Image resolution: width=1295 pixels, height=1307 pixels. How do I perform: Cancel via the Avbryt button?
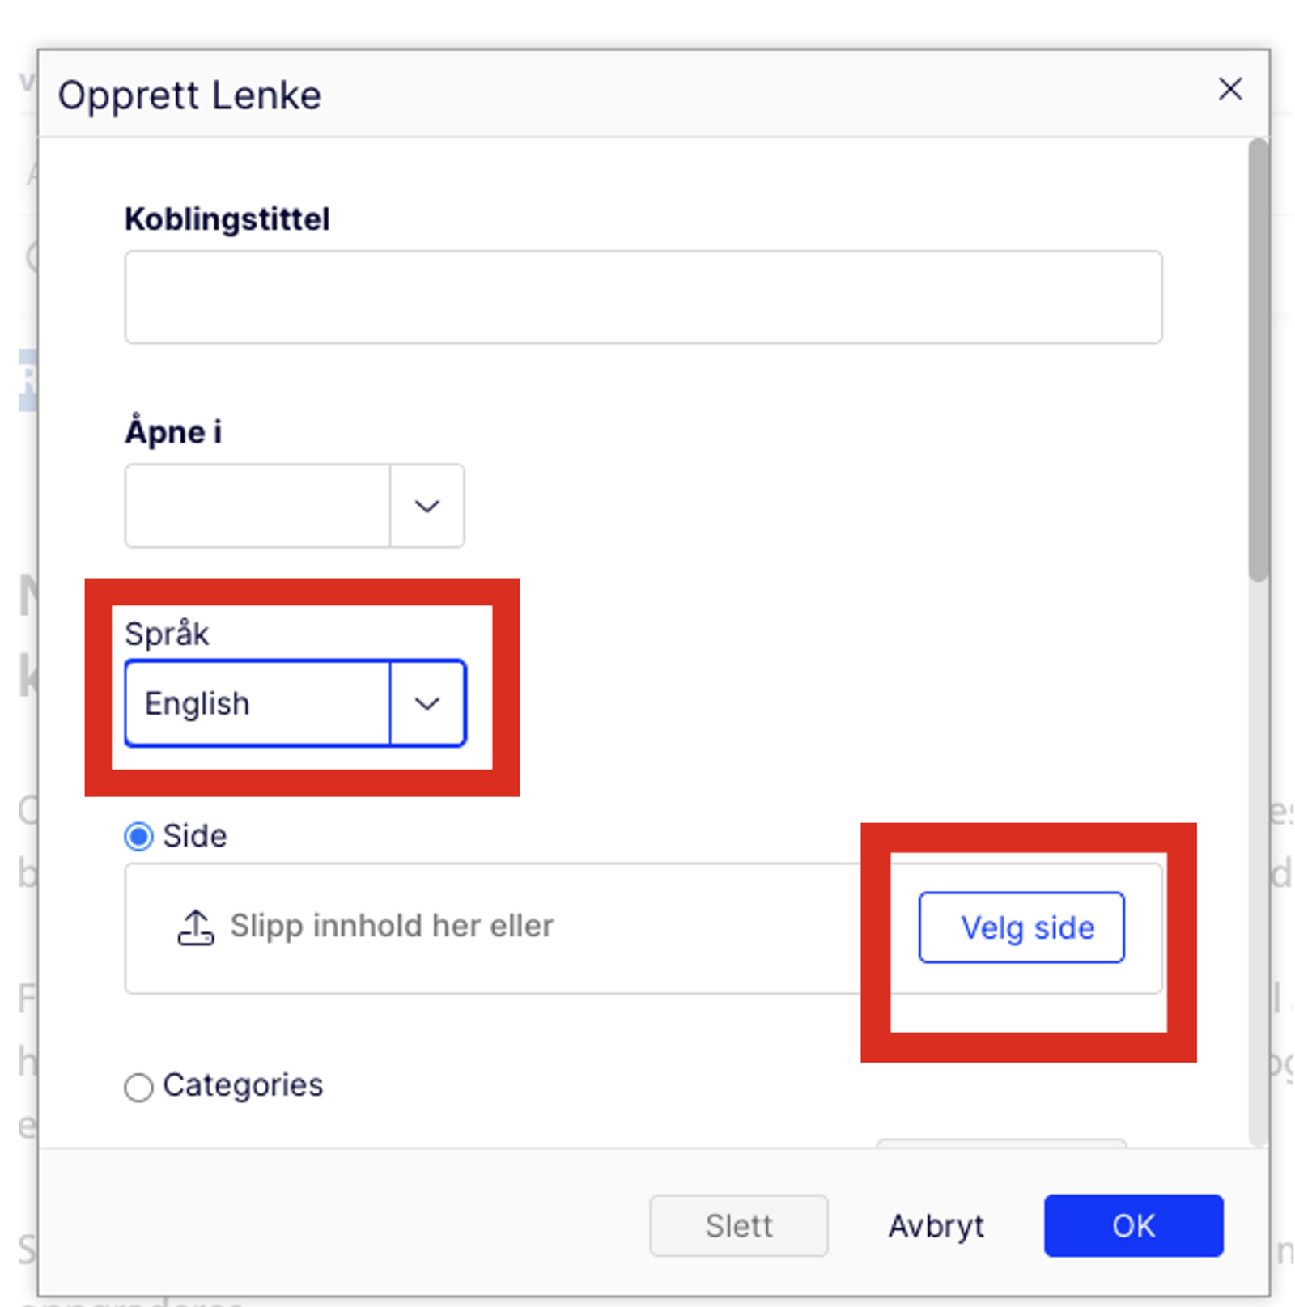point(936,1225)
